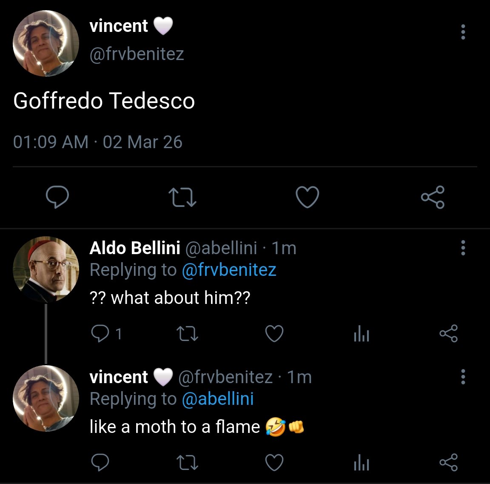
Task: Like the main Goffredo Tedesco tweet
Action: (x=308, y=197)
